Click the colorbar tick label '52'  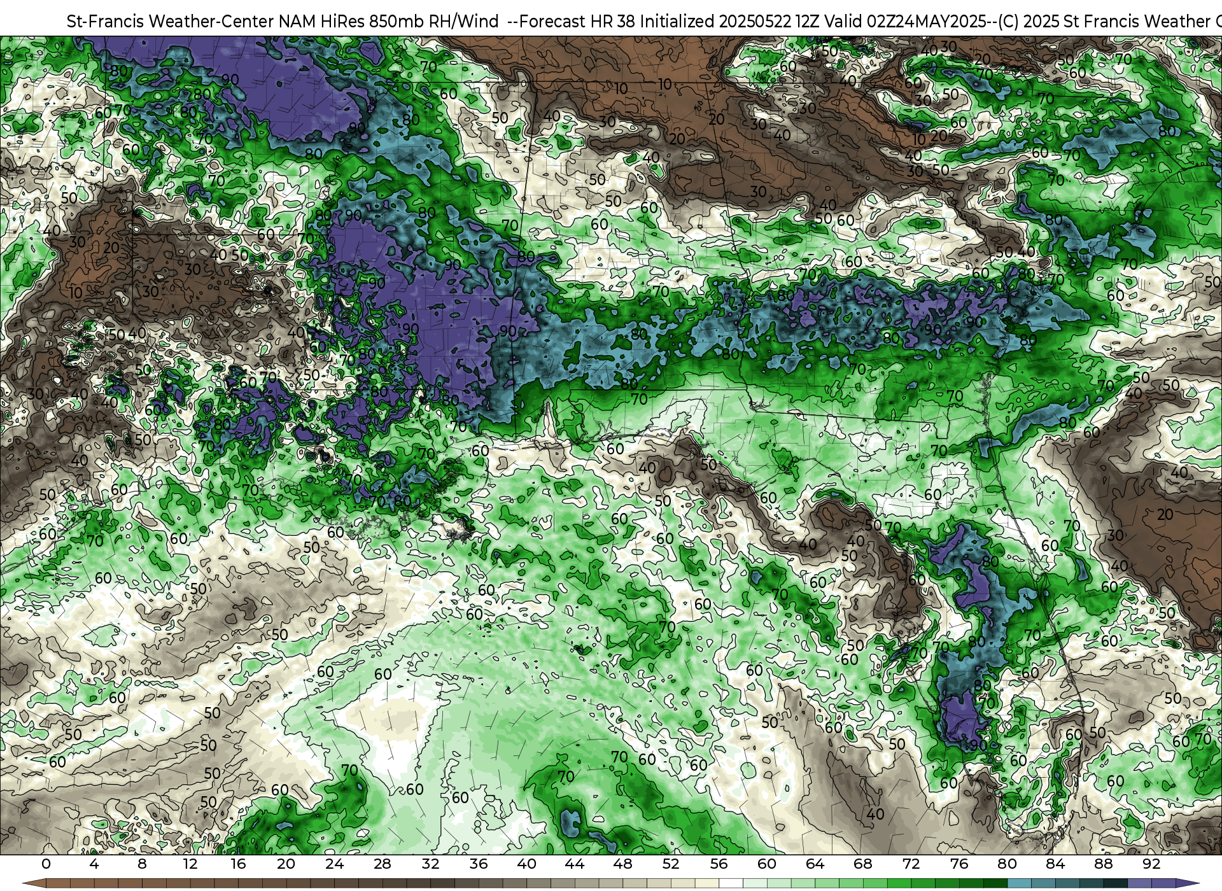pos(671,864)
